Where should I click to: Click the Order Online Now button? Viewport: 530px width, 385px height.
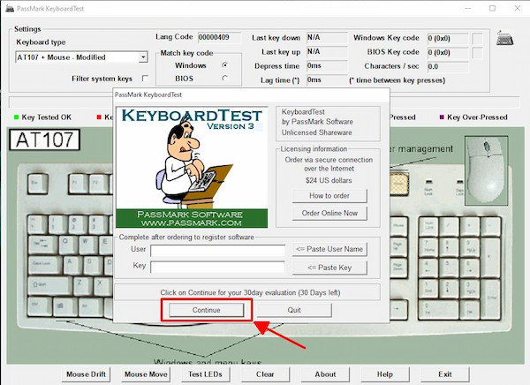329,214
